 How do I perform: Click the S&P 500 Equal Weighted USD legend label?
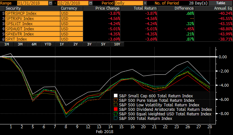tap(165, 114)
